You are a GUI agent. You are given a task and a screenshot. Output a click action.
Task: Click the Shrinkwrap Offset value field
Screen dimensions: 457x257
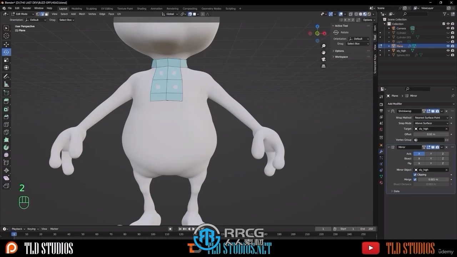431,134
